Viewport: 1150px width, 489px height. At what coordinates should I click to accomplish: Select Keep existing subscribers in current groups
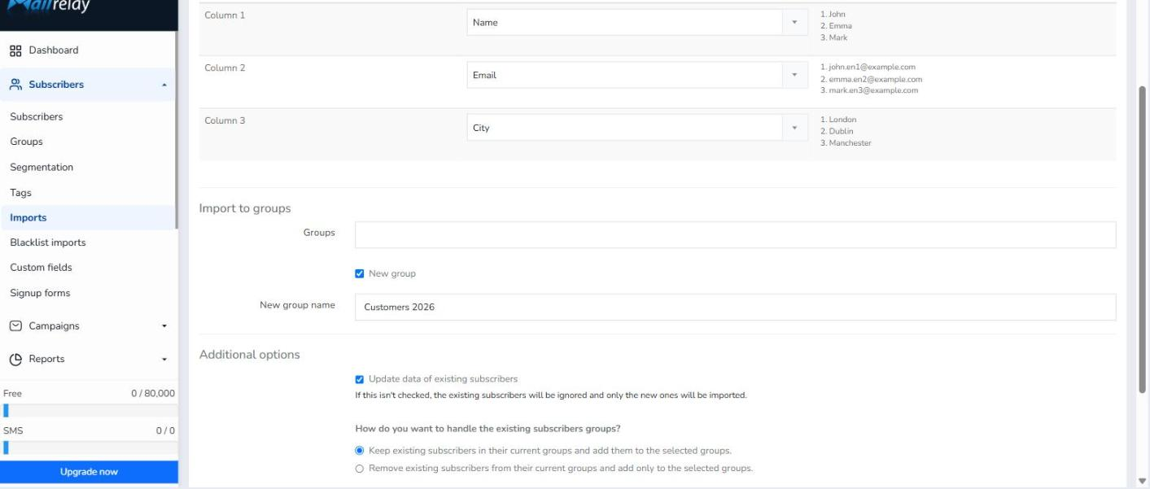(360, 451)
